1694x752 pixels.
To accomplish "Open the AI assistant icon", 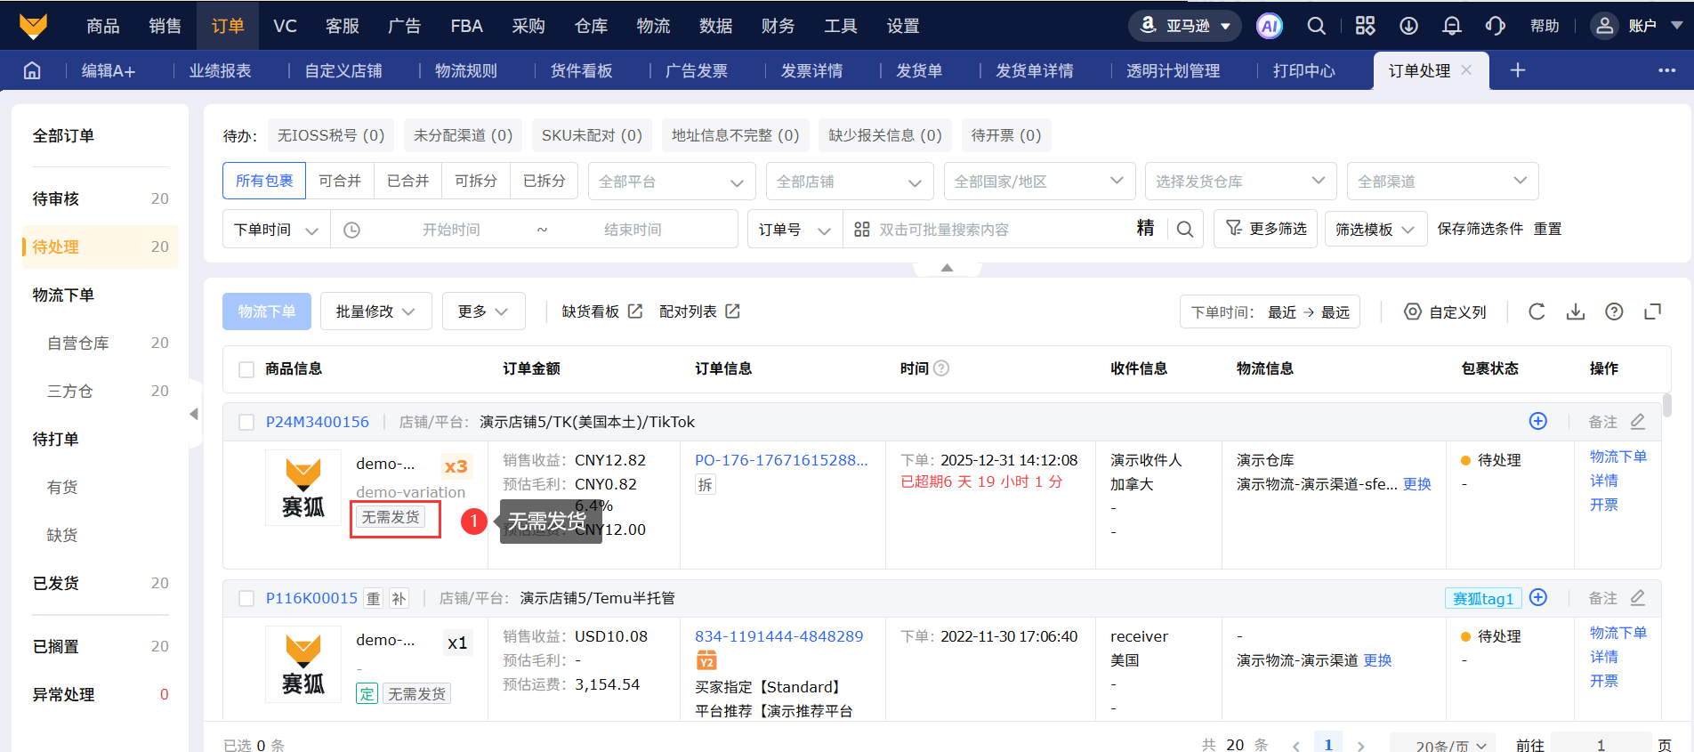I will click(x=1270, y=26).
